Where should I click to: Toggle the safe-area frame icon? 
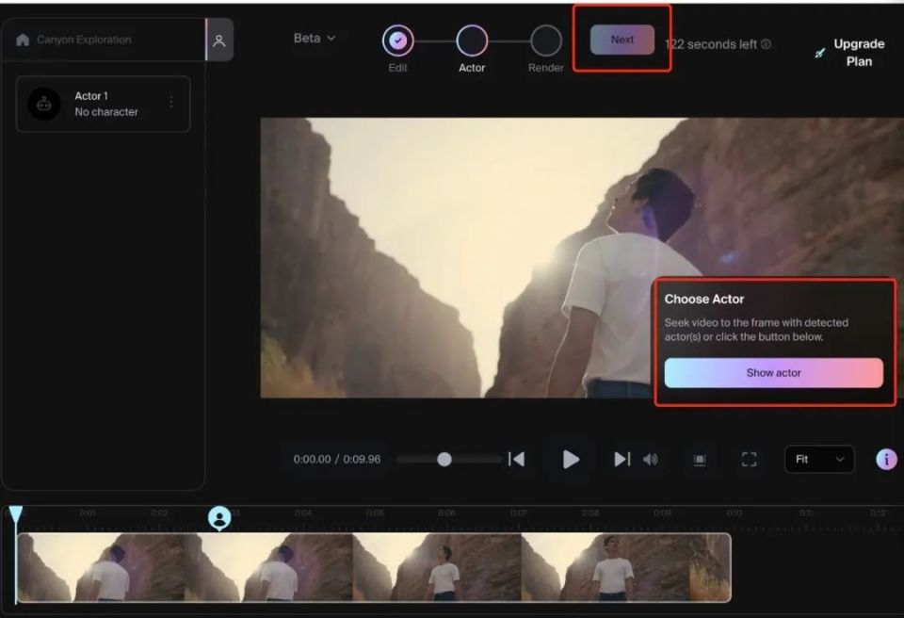click(x=700, y=460)
